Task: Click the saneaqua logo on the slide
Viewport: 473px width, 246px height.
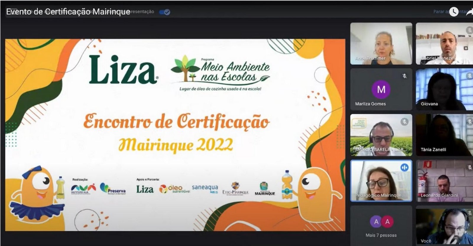Action: [205, 188]
